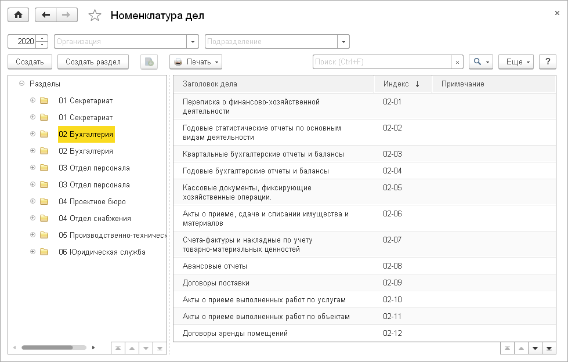Expand the 04 Проектное бюро node
568x362 pixels.
[x=32, y=202]
